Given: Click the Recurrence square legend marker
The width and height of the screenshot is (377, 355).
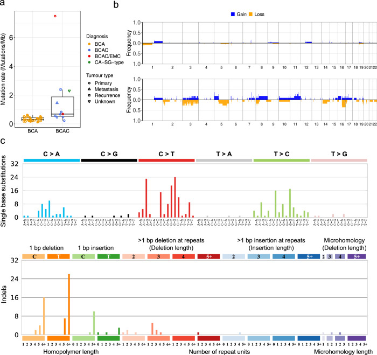Looking at the screenshot, I should tap(89, 95).
